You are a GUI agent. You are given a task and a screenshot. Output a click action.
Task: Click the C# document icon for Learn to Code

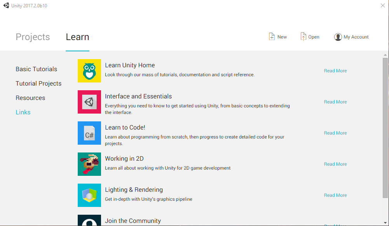coord(89,133)
